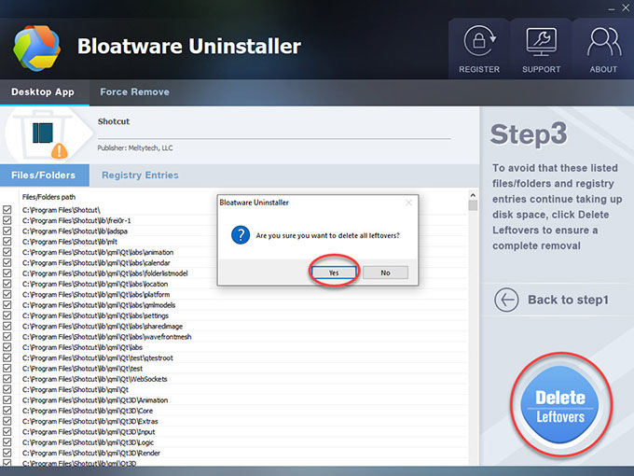Go Back to step1 link
Viewport: 634px width, 476px height.
pyautogui.click(x=568, y=300)
